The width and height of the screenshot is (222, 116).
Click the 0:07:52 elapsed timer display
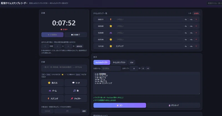point(64,23)
